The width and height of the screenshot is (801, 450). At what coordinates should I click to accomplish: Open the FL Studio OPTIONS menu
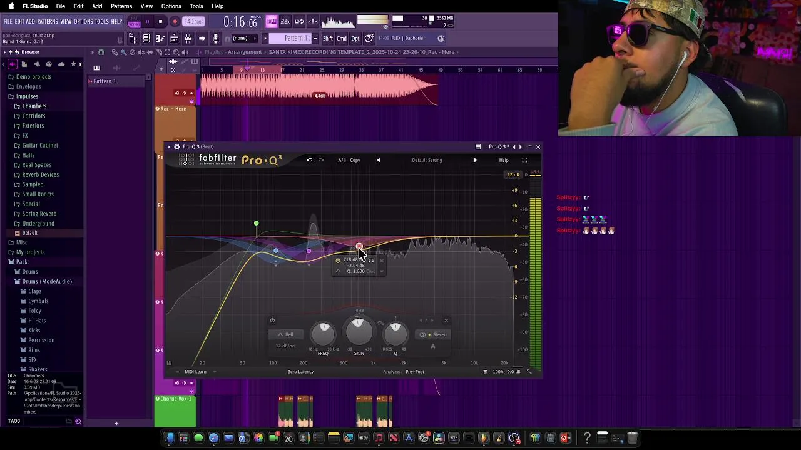coord(83,22)
